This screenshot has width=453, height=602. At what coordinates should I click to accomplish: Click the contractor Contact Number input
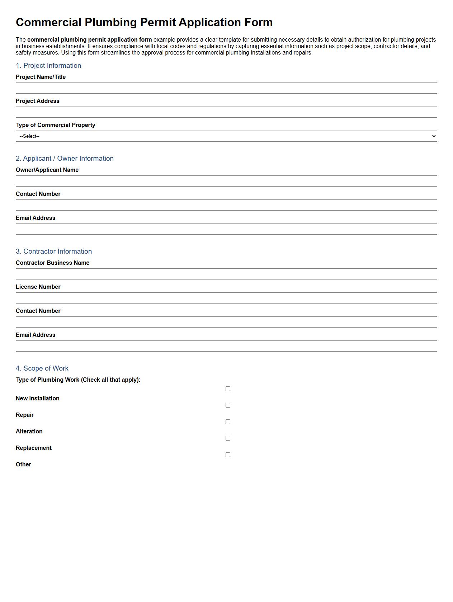tap(226, 321)
